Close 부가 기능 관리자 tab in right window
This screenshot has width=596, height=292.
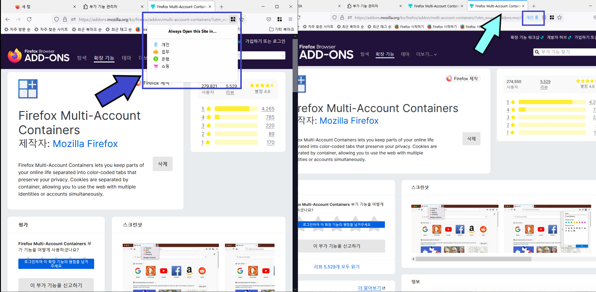401,6
